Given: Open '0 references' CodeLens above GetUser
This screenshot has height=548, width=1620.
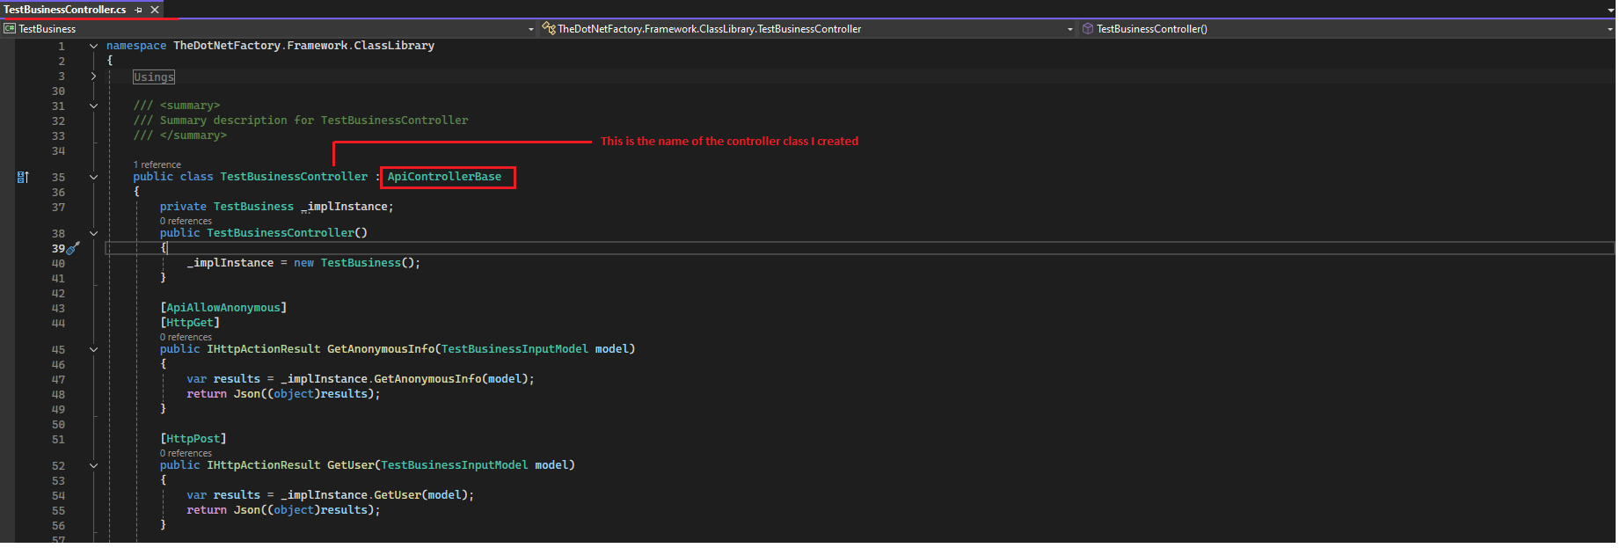Looking at the screenshot, I should (x=186, y=453).
